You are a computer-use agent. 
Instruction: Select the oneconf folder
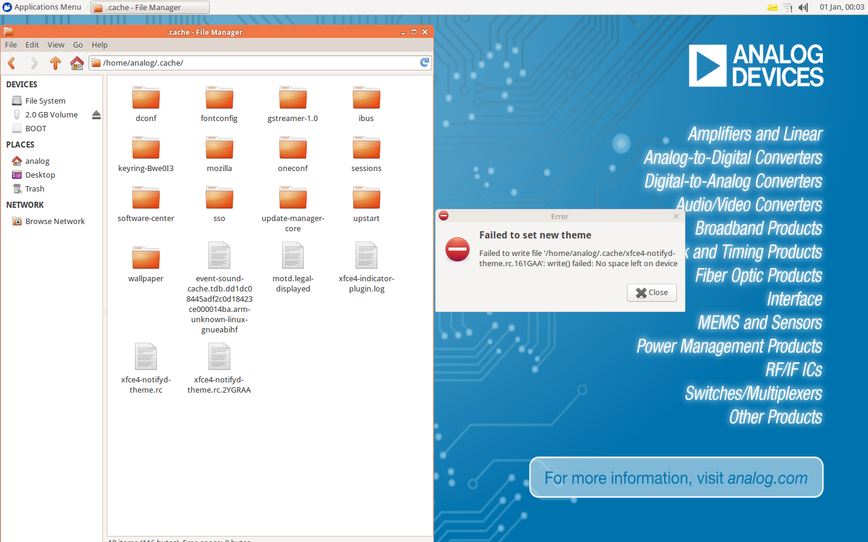pyautogui.click(x=293, y=154)
